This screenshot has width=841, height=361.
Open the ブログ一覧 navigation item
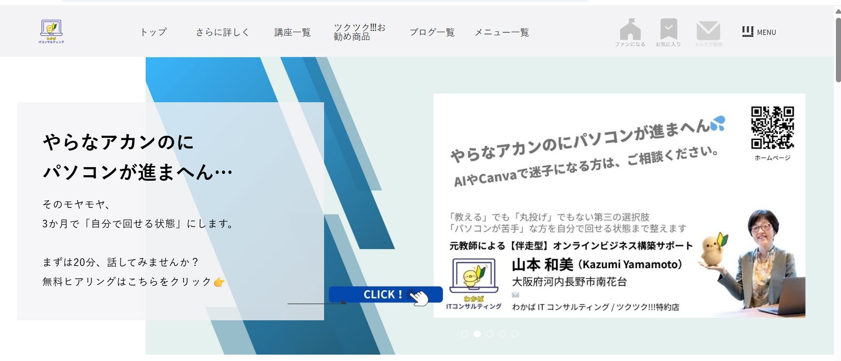(x=432, y=32)
